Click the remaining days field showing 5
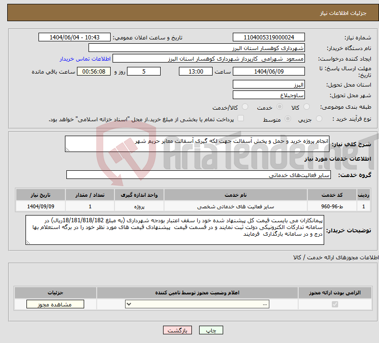The height and width of the screenshot is (343, 379). tap(144, 71)
